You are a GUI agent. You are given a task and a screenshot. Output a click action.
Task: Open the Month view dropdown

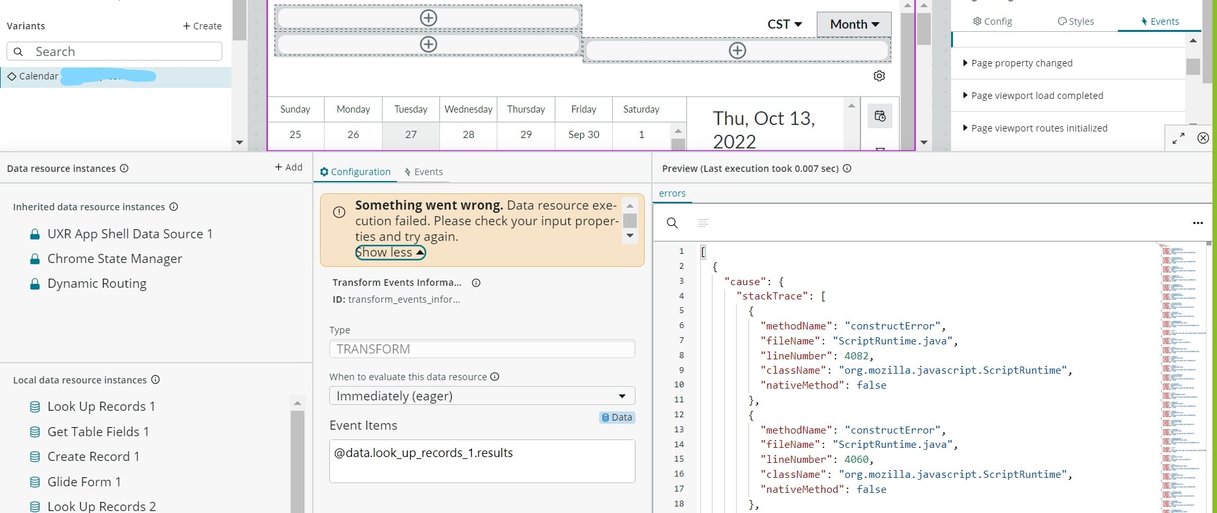854,24
